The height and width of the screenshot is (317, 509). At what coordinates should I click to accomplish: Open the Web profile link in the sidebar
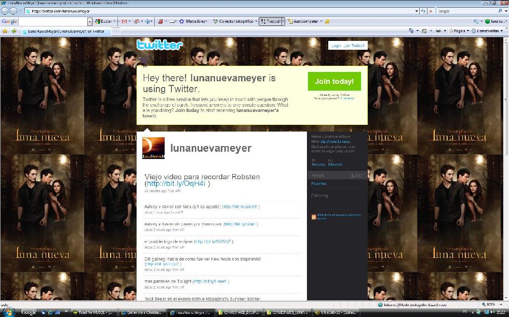point(336,141)
